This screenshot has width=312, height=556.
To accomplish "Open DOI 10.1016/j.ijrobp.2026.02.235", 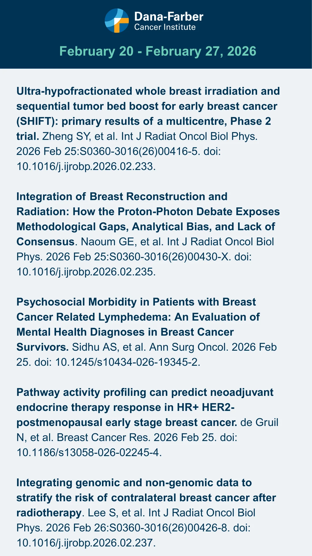I will tap(86, 272).
